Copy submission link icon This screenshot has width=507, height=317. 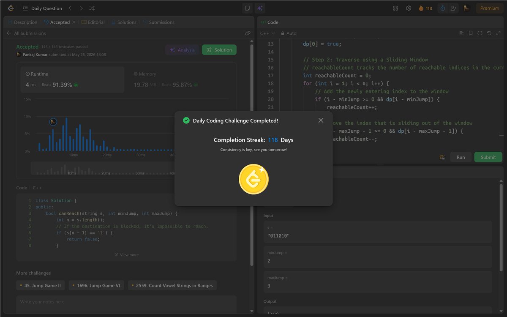[x=248, y=33]
